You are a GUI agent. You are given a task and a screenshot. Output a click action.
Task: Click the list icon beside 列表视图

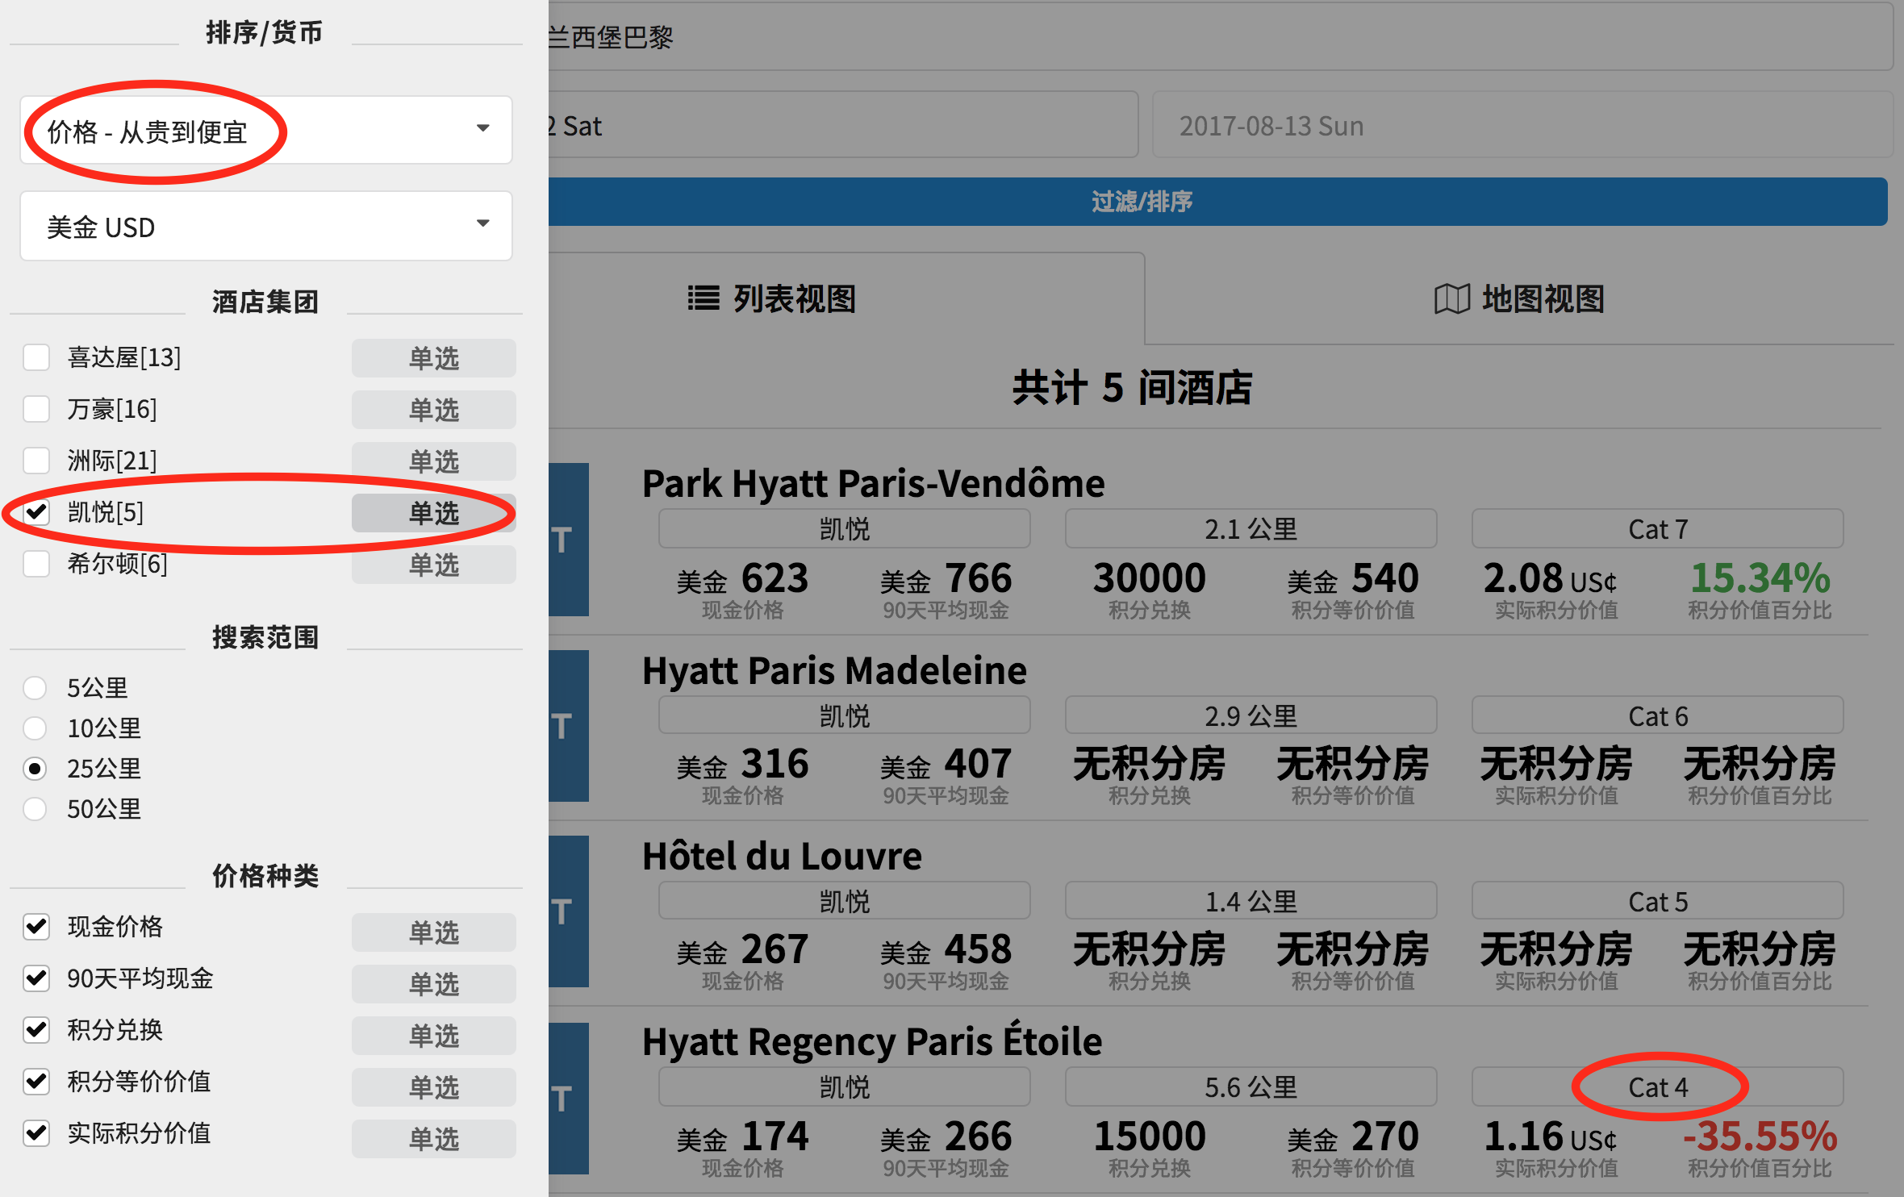(704, 298)
